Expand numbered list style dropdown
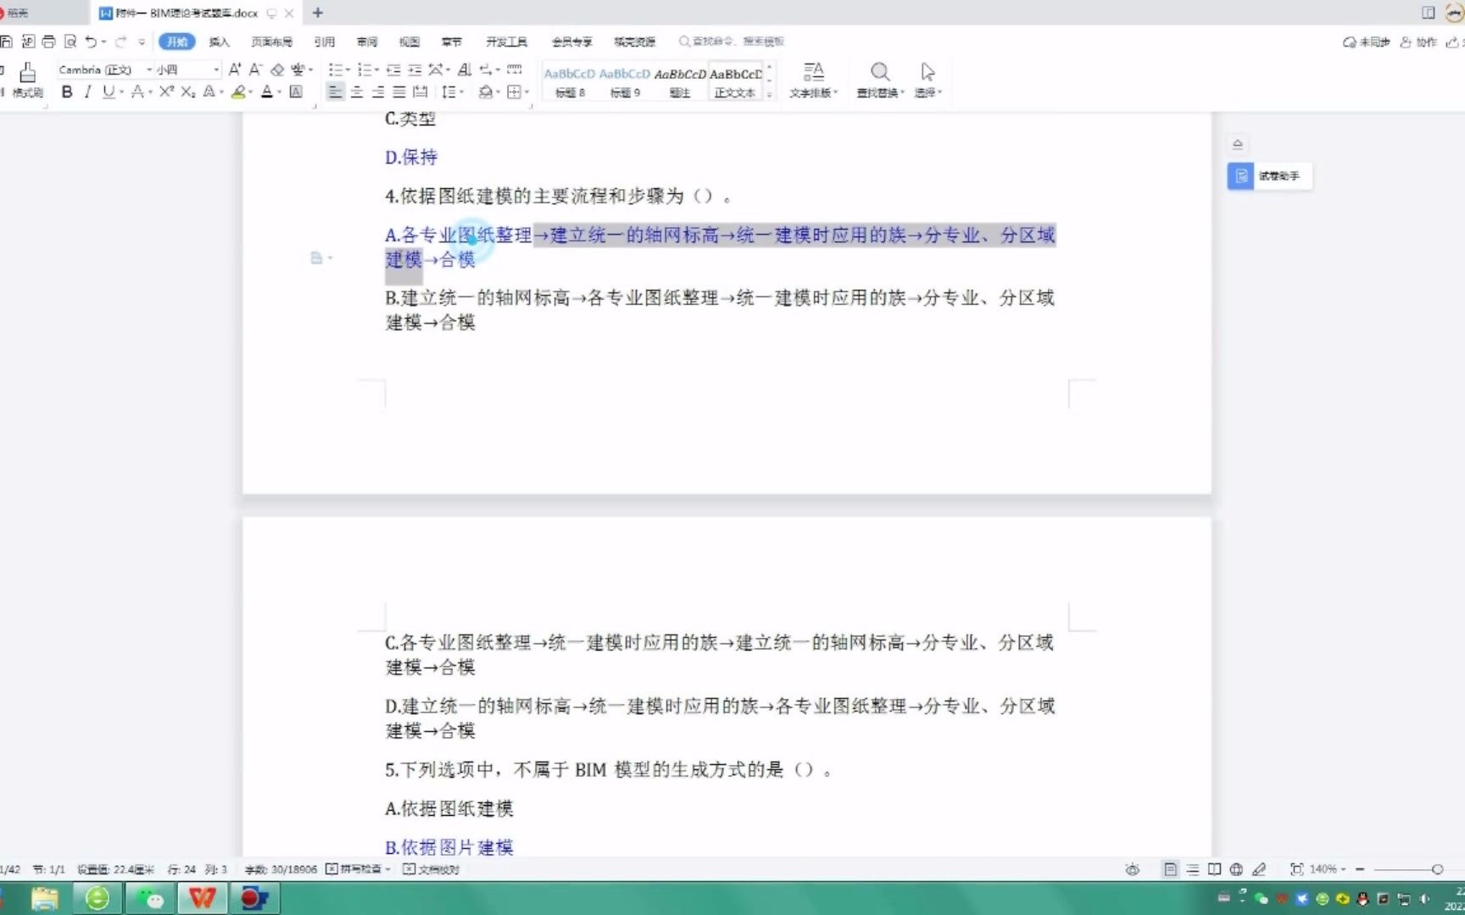Viewport: 1465px width, 915px height. point(377,69)
